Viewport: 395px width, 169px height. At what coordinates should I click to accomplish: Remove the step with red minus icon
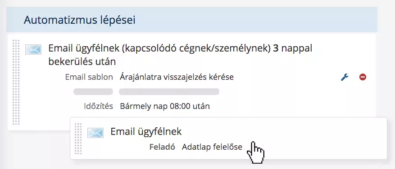[x=363, y=77]
